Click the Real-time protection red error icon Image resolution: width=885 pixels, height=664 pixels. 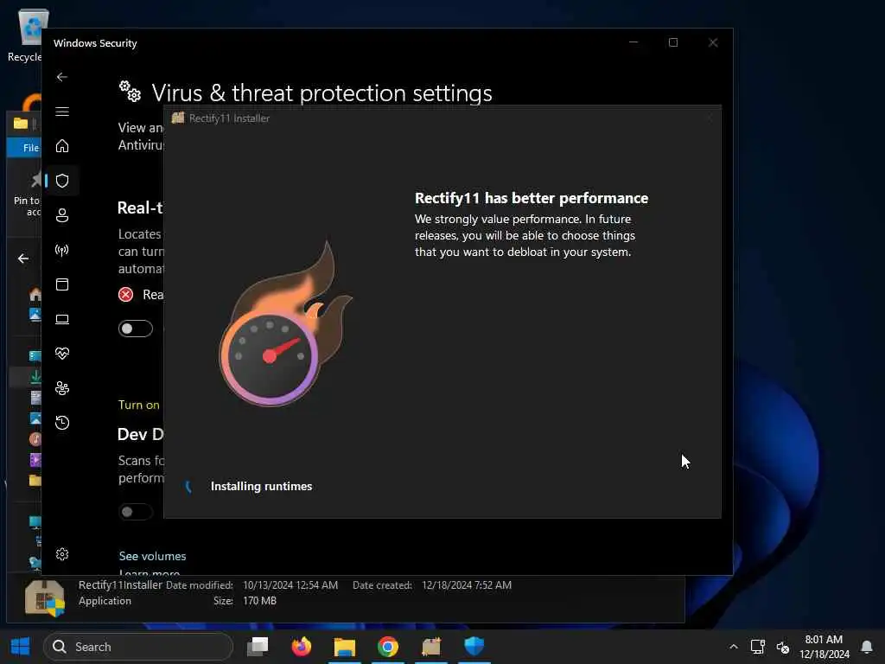click(x=126, y=295)
